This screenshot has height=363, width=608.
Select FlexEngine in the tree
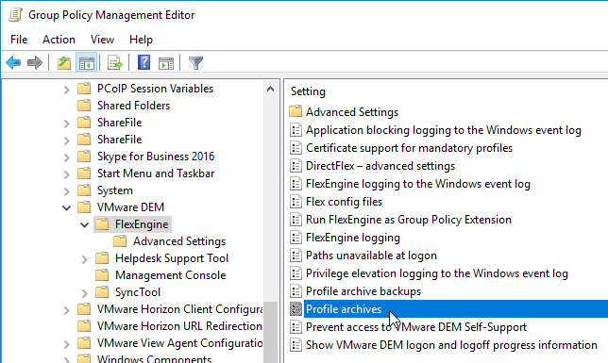pyautogui.click(x=142, y=224)
